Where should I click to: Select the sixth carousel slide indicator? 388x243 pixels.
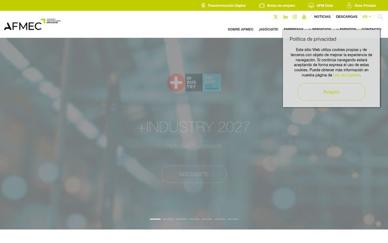(220, 219)
